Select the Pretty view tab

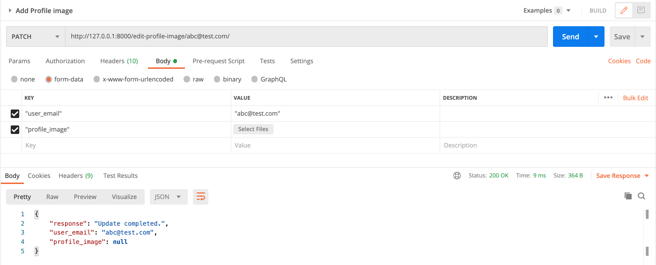point(22,197)
